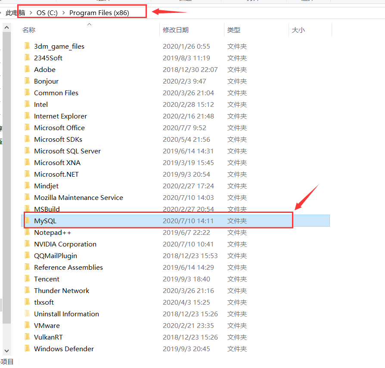Click the Uninstall Information folder icon

click(27, 313)
